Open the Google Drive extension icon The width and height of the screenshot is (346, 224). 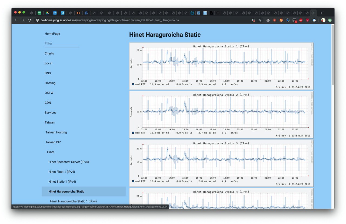(268, 20)
